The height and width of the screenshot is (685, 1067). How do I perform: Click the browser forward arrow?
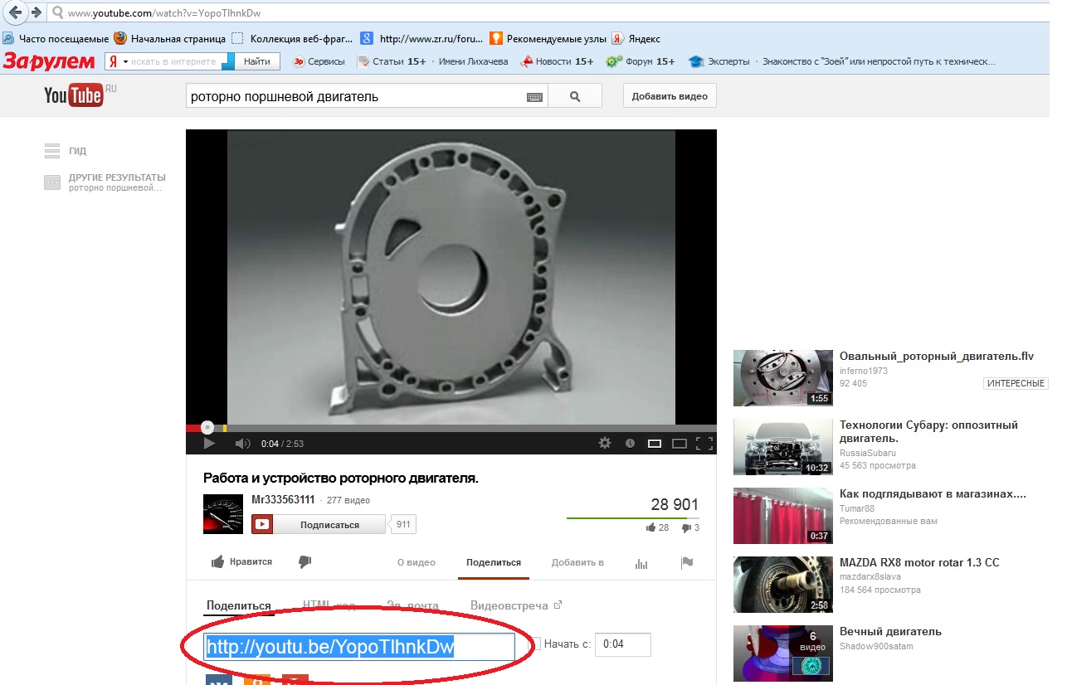click(36, 12)
